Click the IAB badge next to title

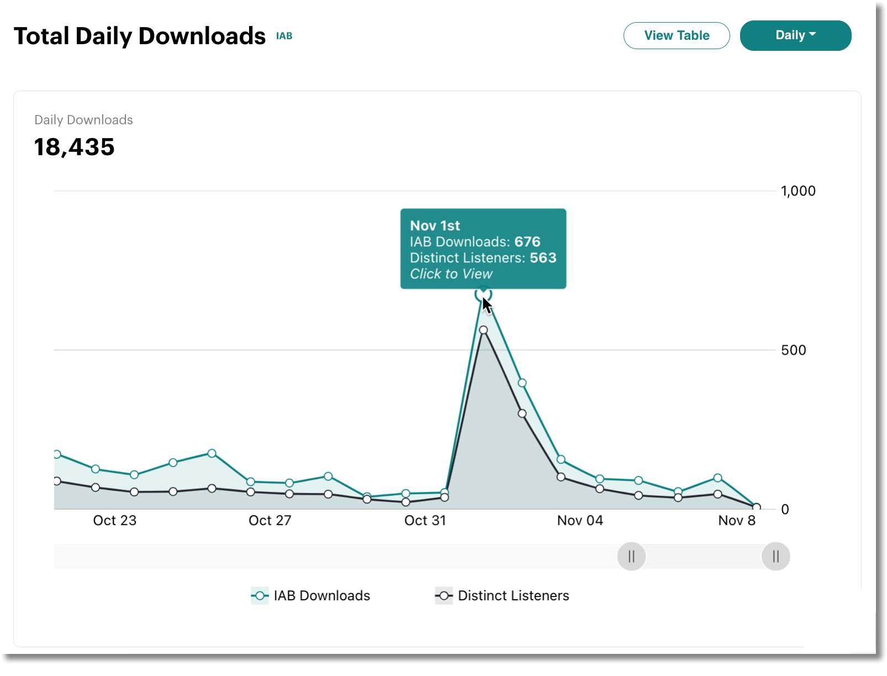tap(284, 36)
